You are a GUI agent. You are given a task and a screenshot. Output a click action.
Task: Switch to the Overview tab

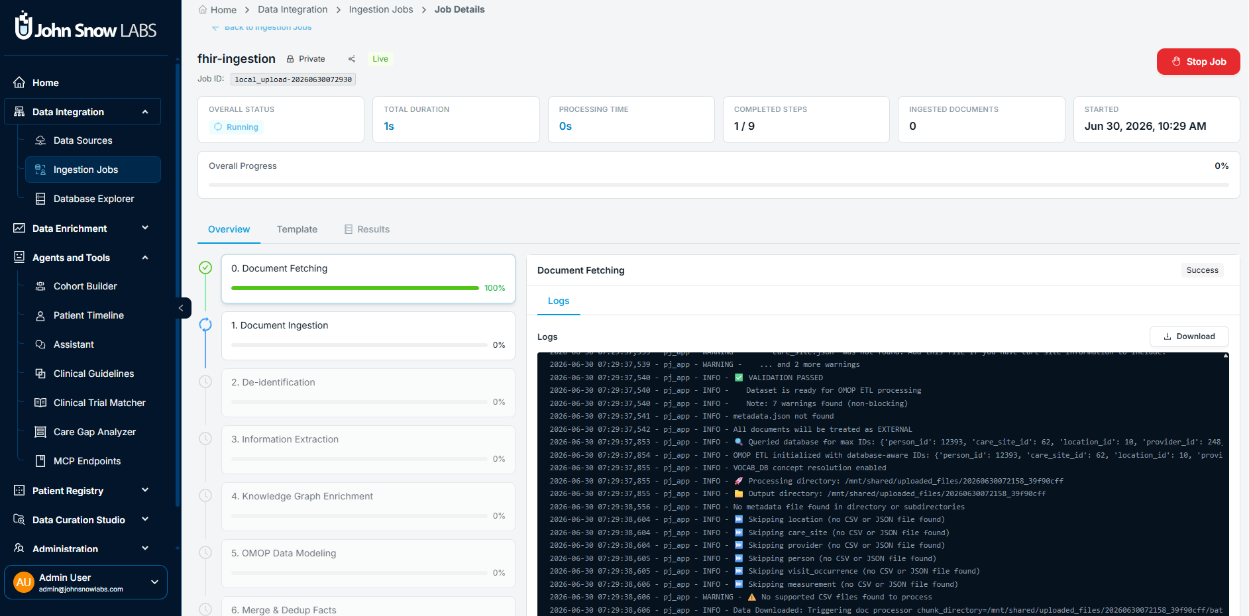(229, 229)
